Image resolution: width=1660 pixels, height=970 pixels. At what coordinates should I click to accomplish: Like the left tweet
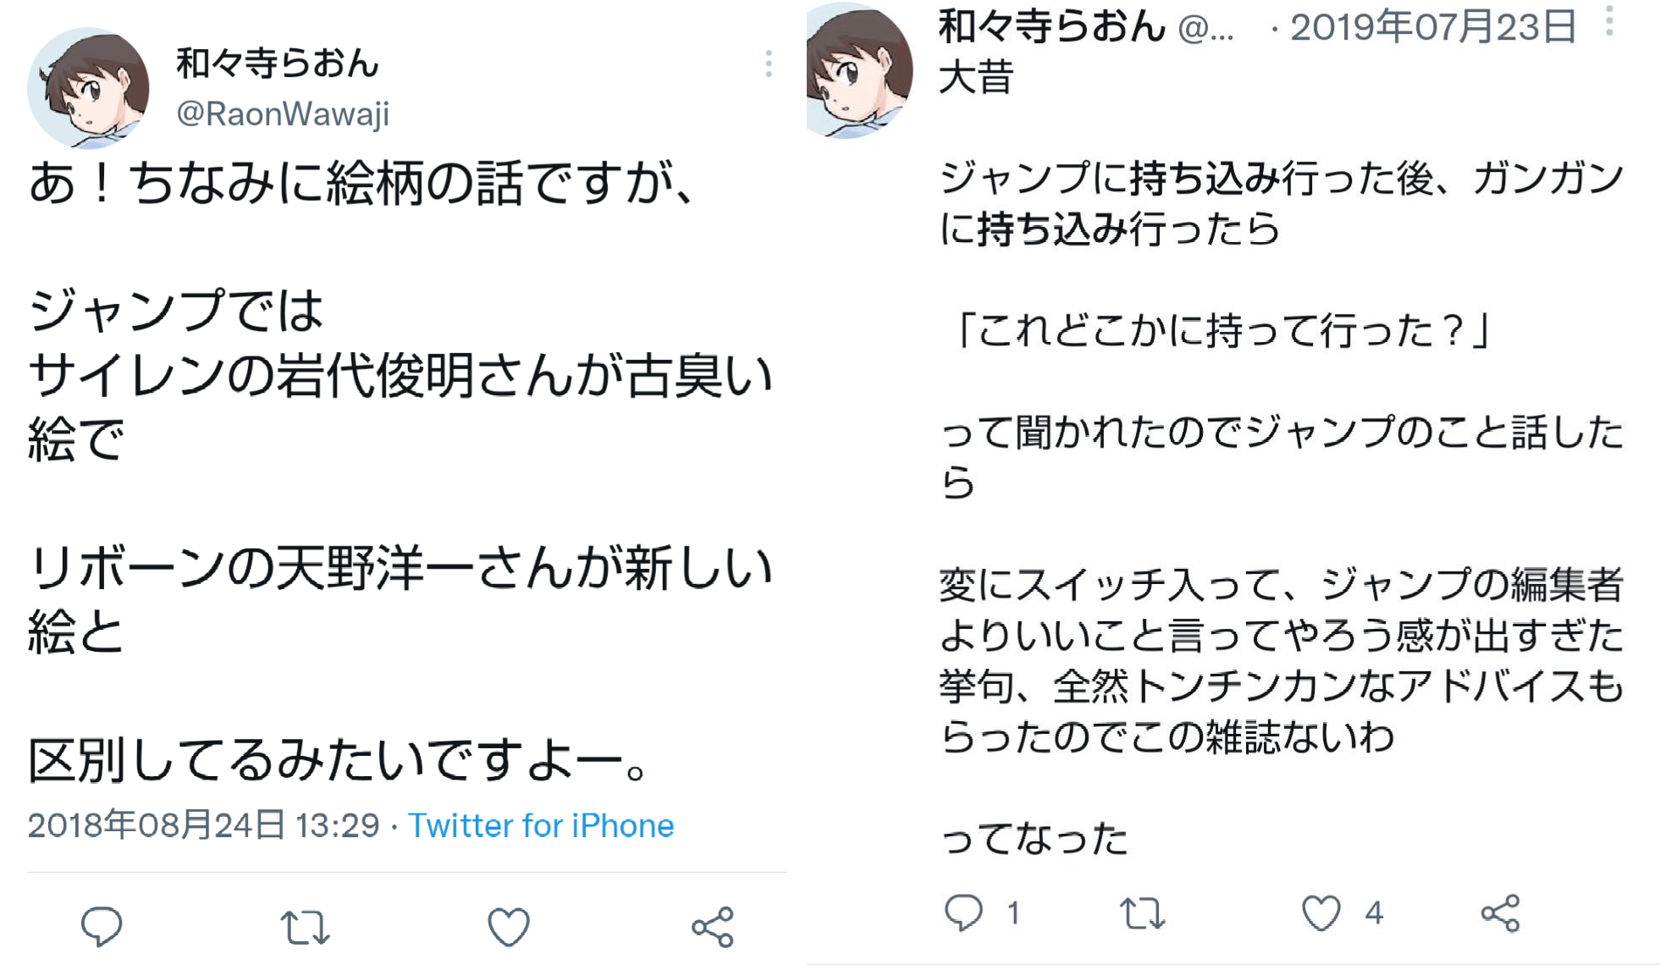(509, 927)
